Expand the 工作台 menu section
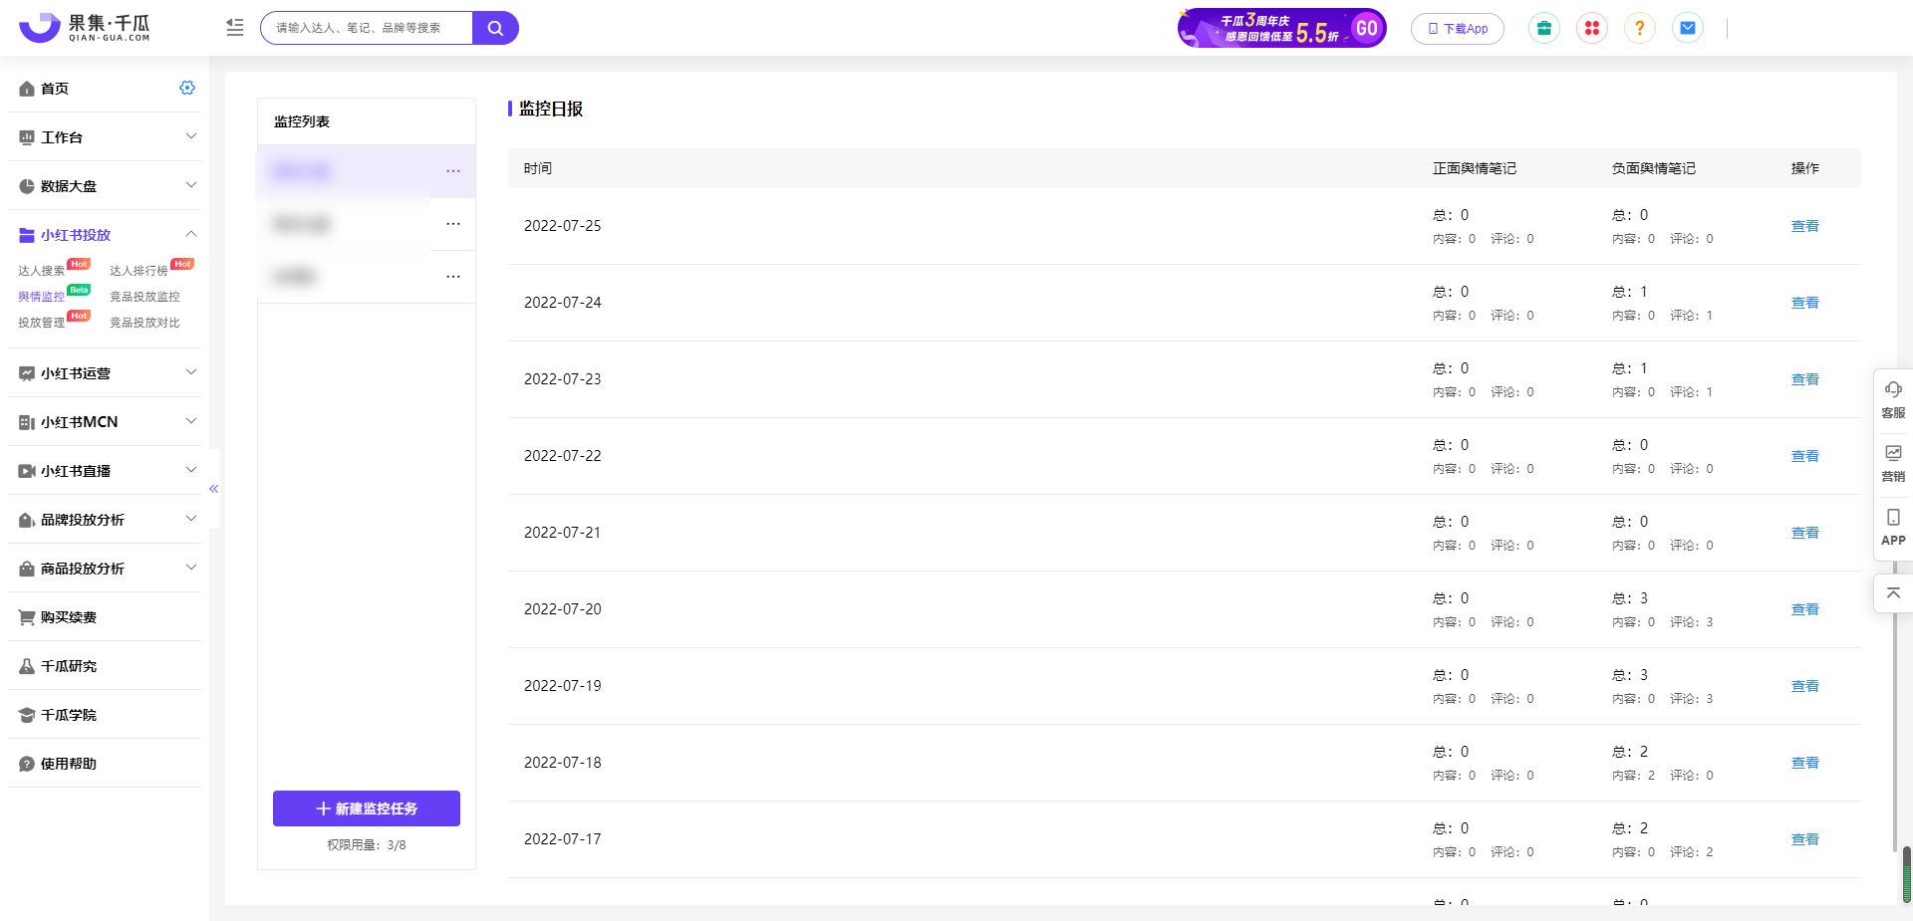The image size is (1913, 921). pos(105,136)
